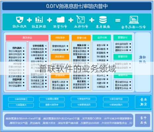The width and height of the screenshot is (154, 132).
Task: Click the plus sign between shield and bar chart icons
Action: coord(29,20)
